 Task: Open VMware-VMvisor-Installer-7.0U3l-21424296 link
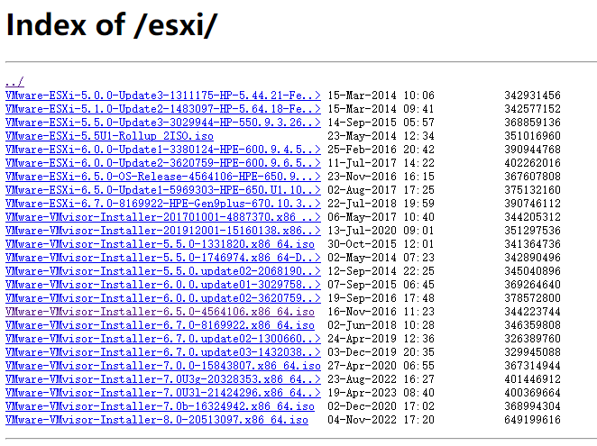tap(163, 393)
